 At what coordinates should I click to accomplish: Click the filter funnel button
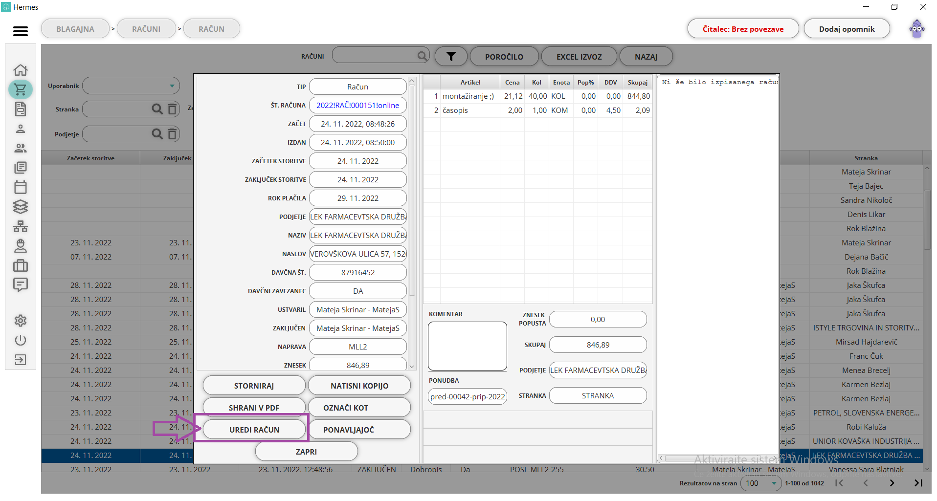tap(451, 57)
